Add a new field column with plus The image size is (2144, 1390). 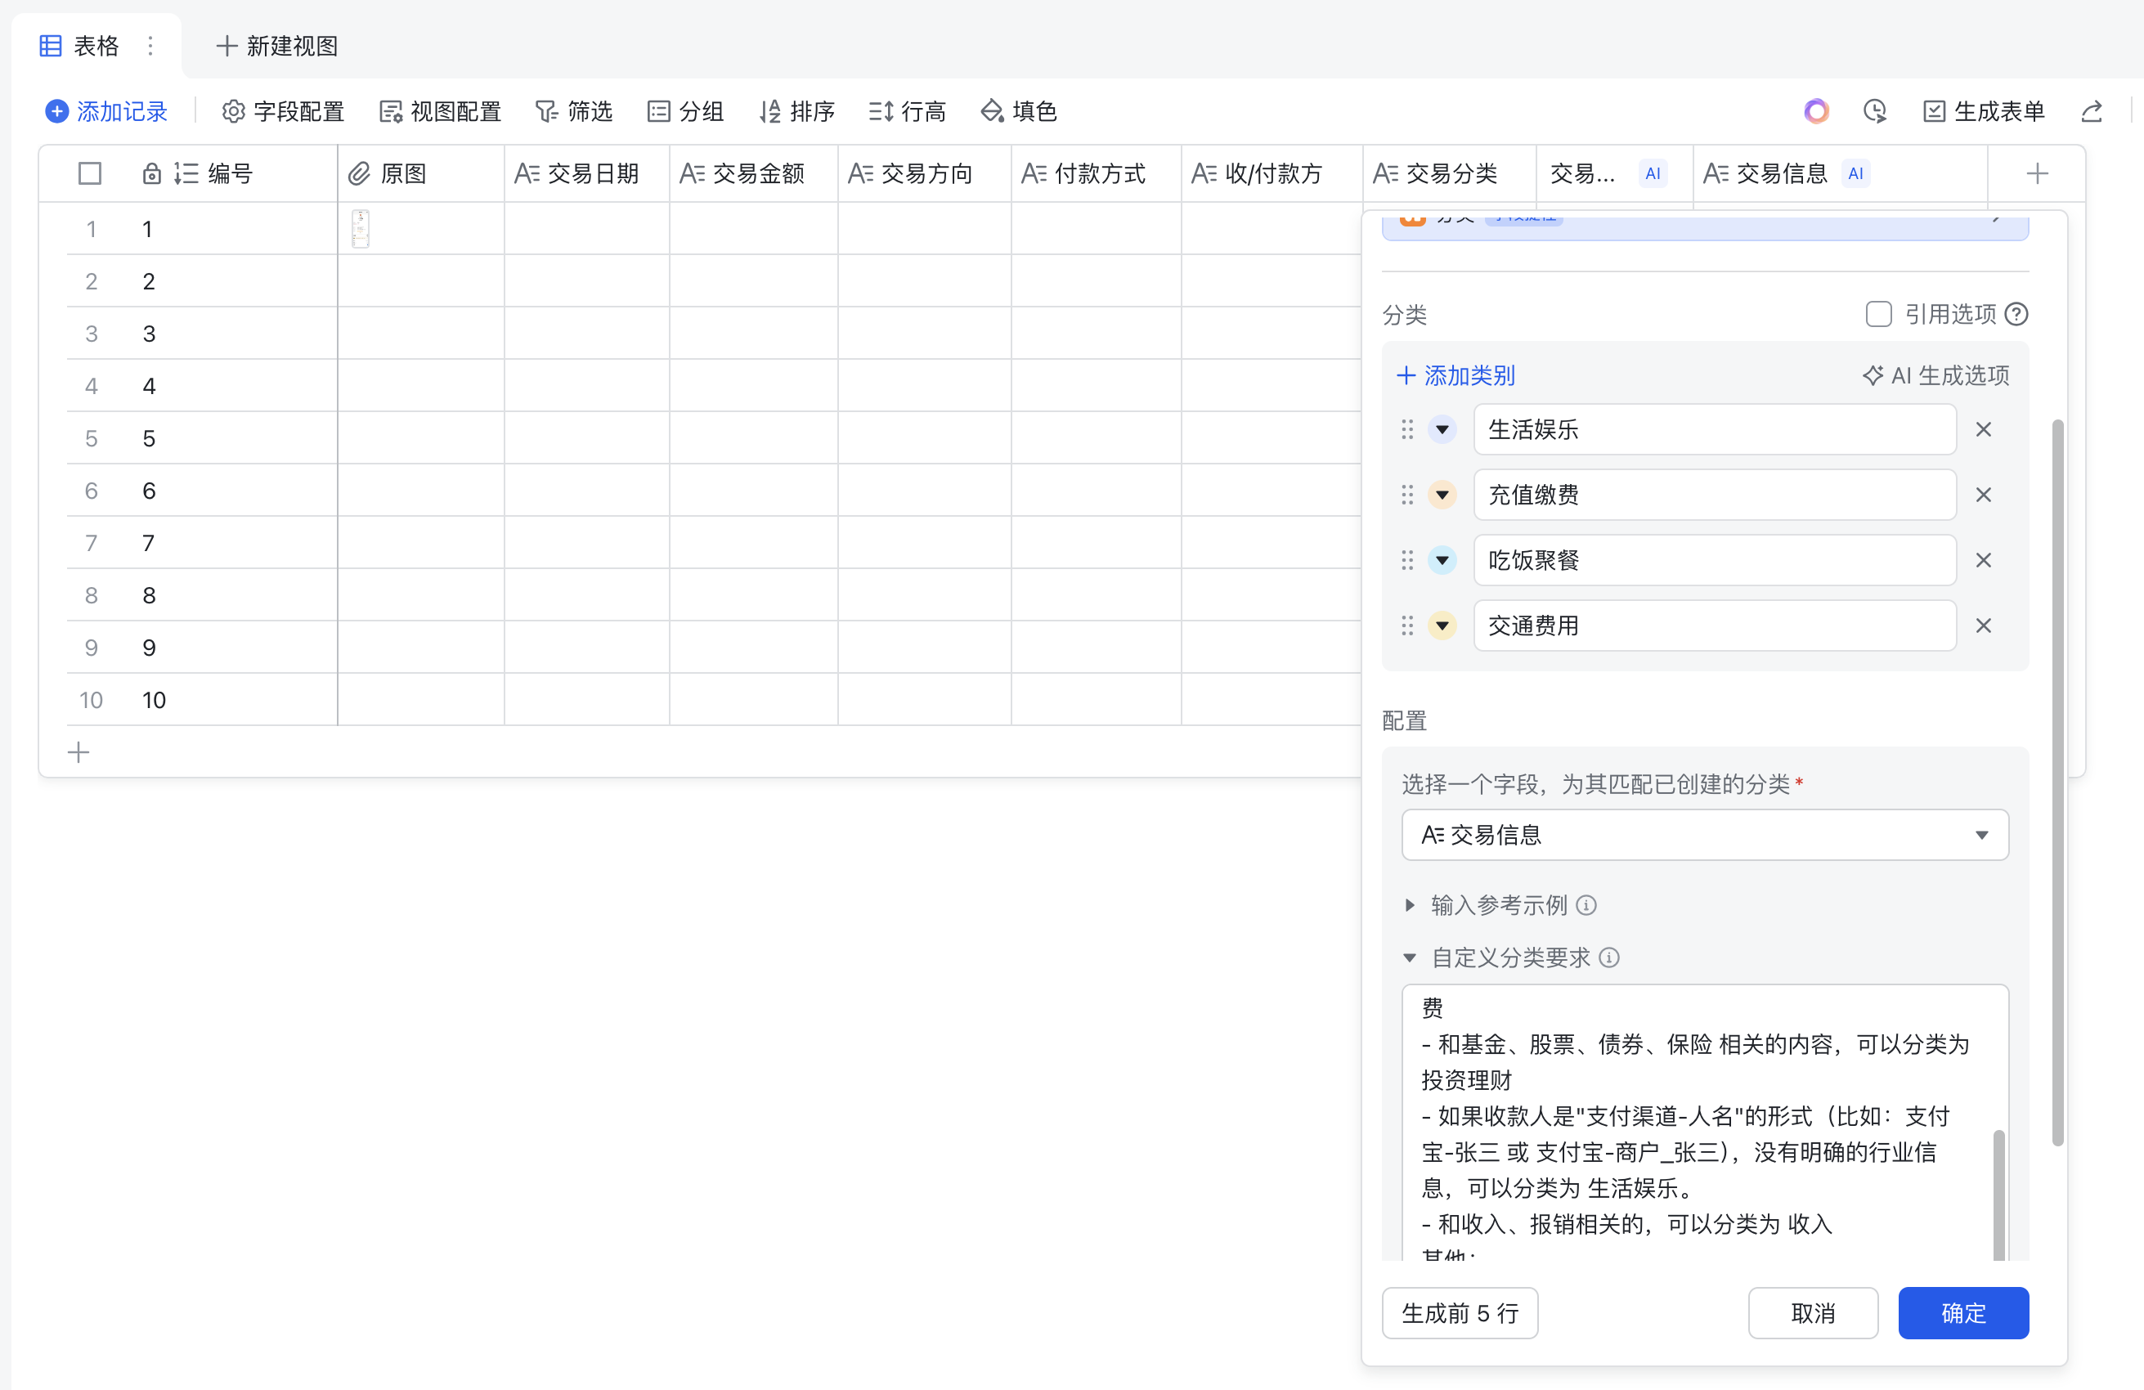[2037, 173]
